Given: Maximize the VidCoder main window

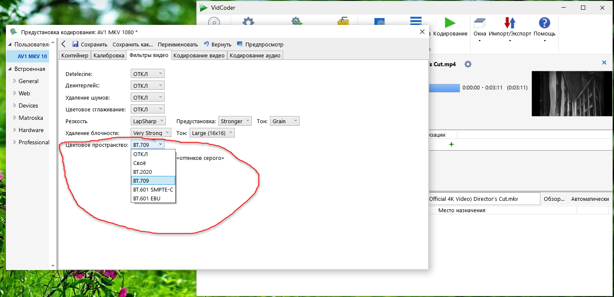Looking at the screenshot, I should coord(583,8).
